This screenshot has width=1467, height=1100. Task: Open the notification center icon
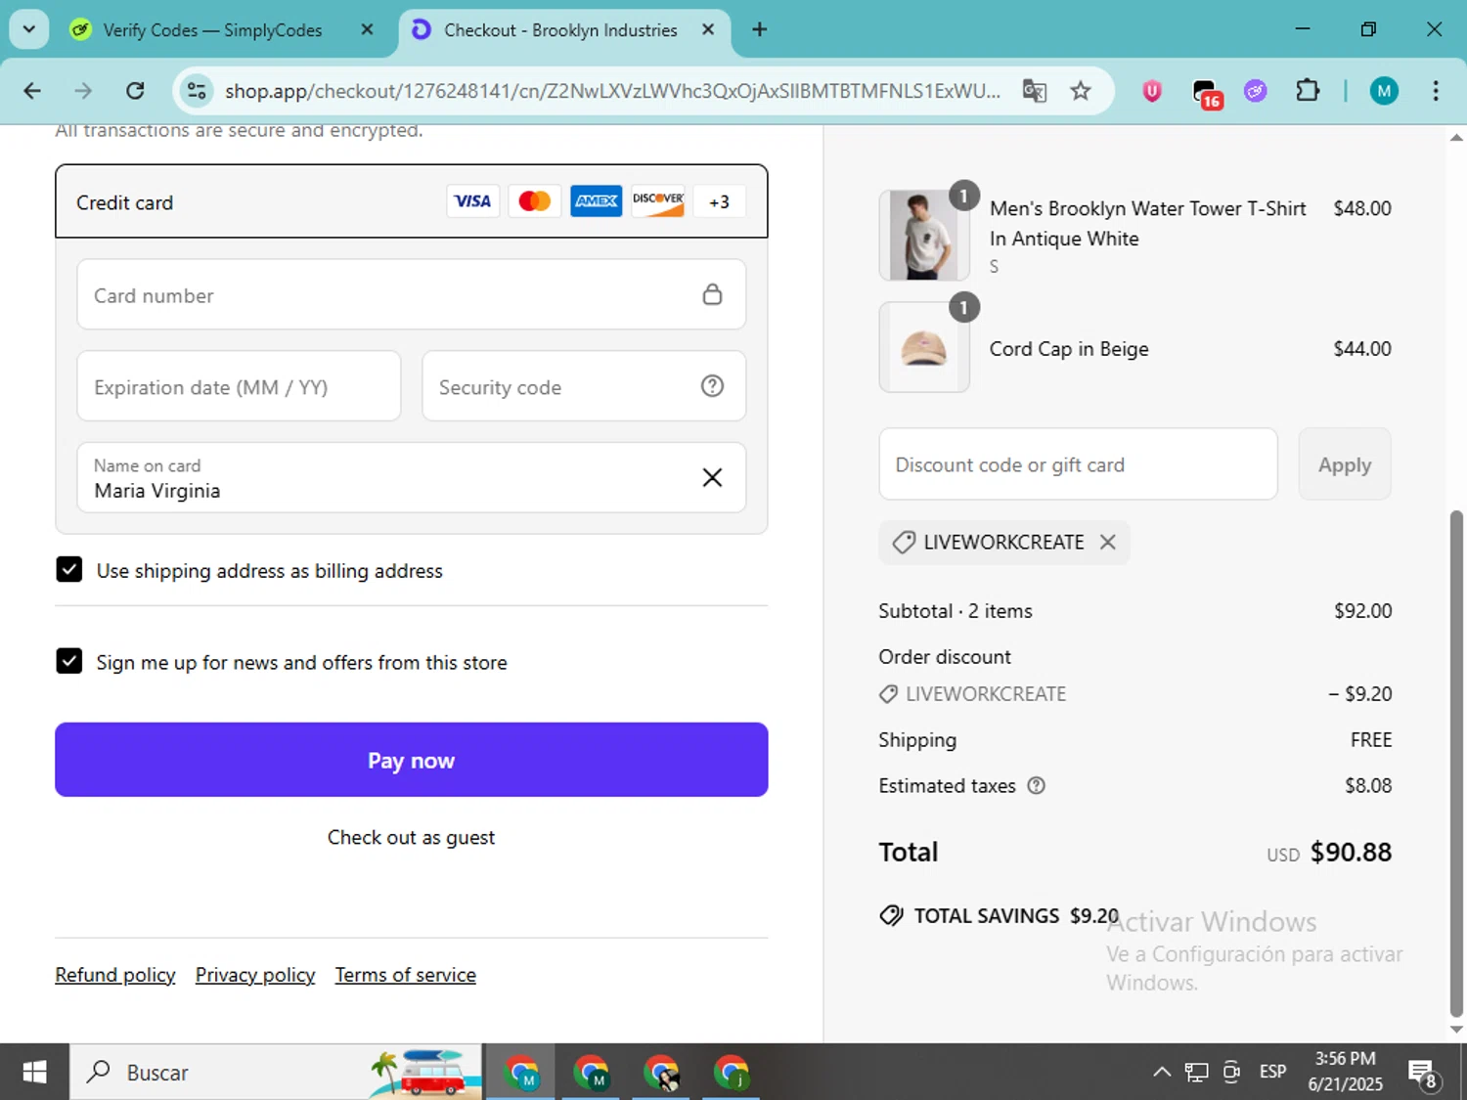pyautogui.click(x=1423, y=1073)
